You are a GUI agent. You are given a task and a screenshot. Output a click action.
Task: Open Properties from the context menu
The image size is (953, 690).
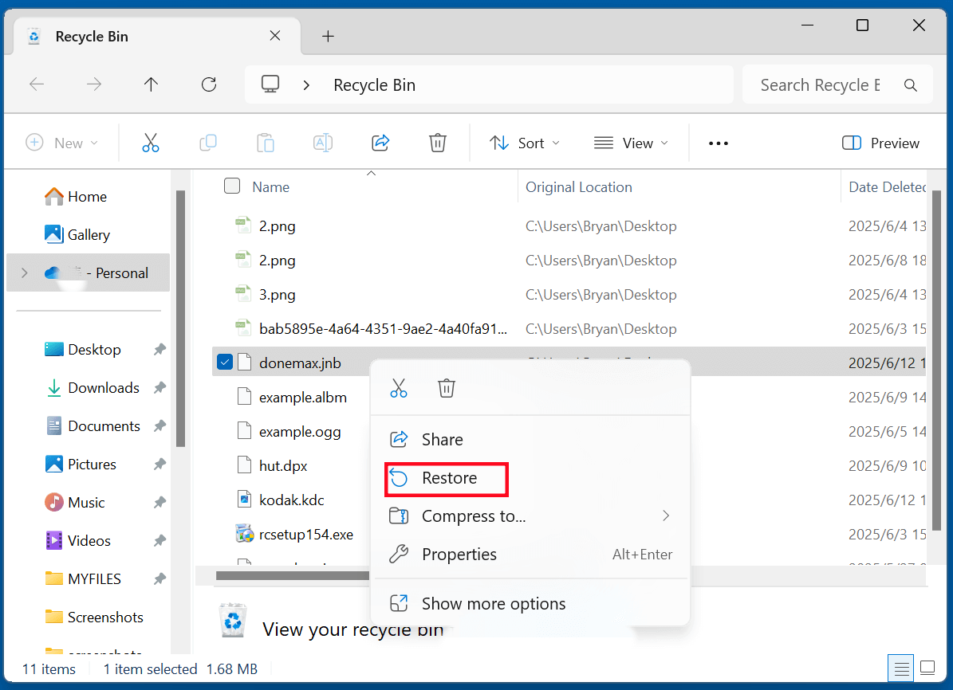point(459,554)
